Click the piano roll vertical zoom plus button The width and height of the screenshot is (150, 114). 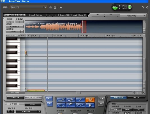point(144,90)
